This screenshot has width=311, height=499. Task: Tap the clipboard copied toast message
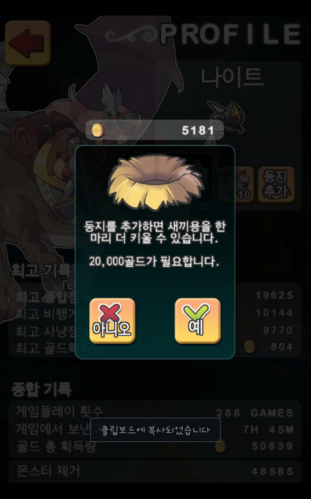tap(155, 429)
